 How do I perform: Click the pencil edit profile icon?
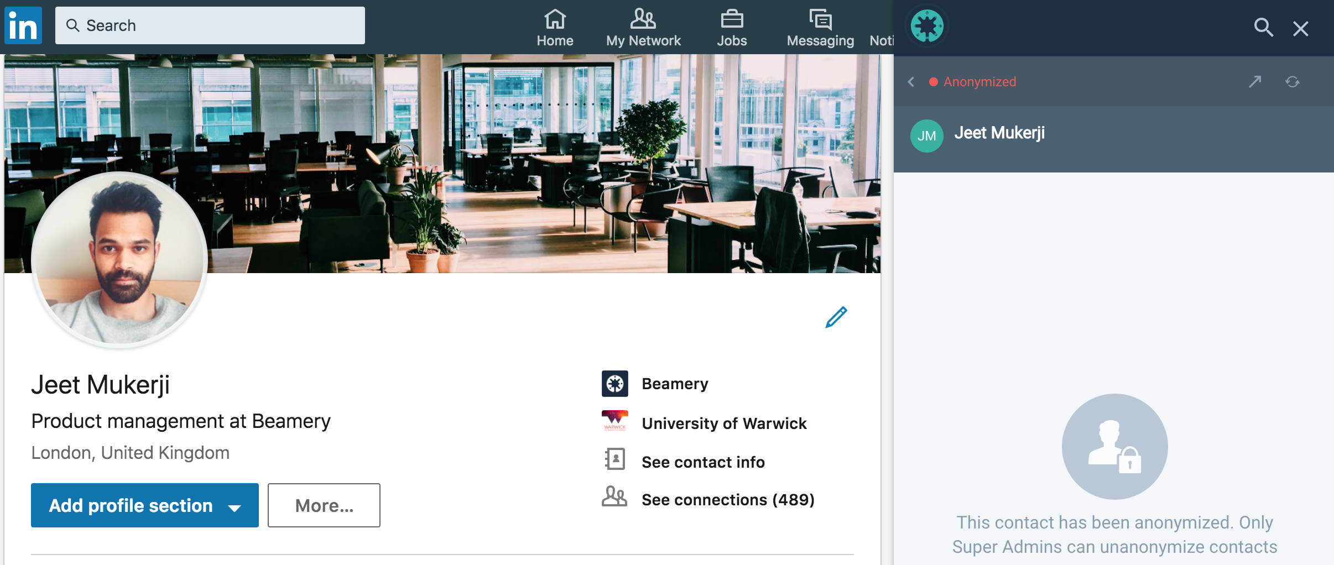point(836,317)
